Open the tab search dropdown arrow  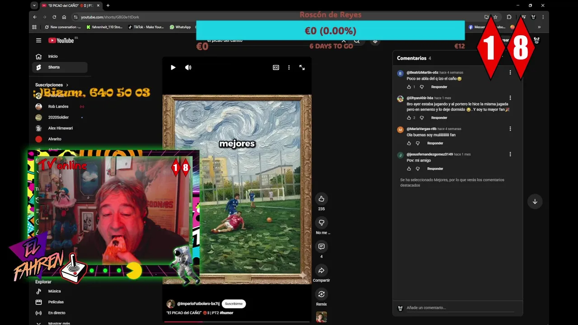click(x=34, y=5)
